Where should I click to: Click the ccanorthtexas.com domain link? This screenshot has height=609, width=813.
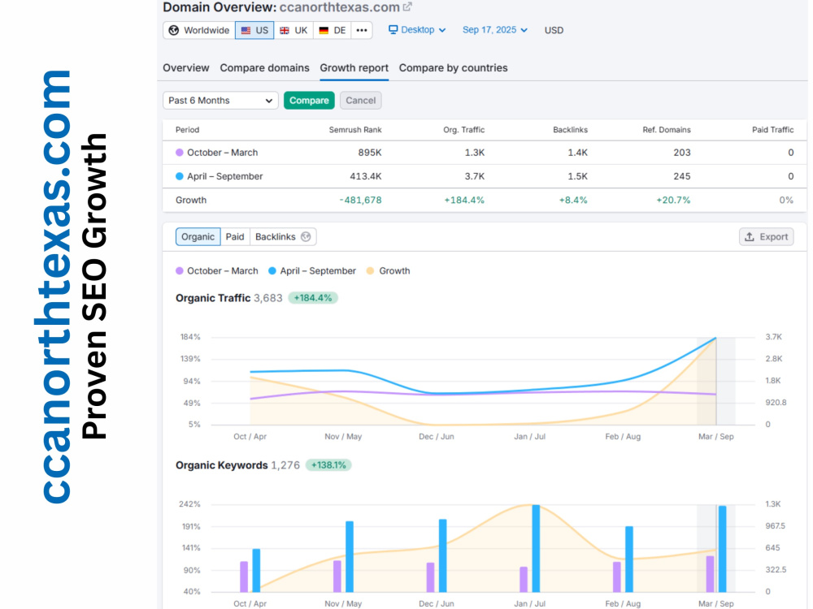pos(340,7)
